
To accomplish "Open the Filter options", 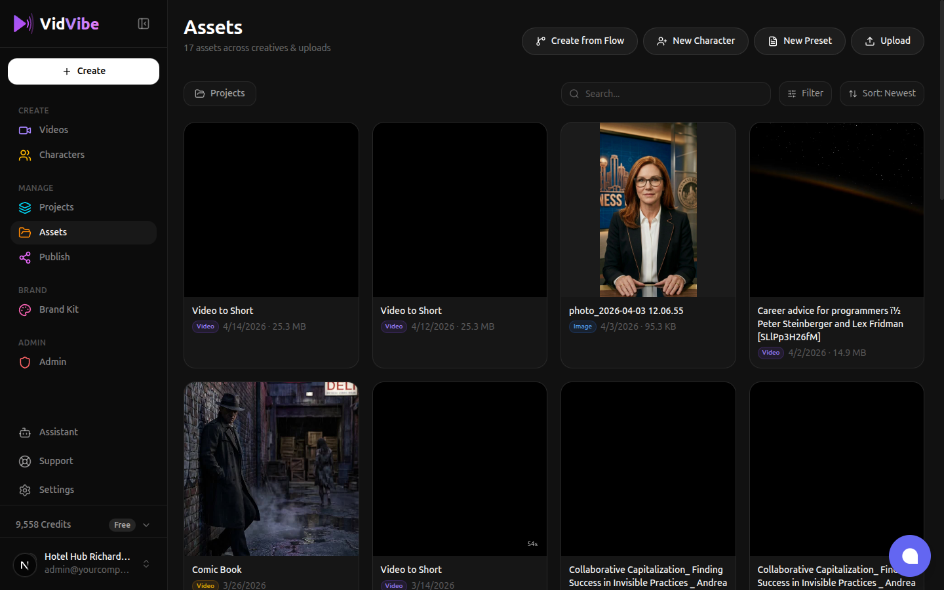I will pyautogui.click(x=805, y=94).
